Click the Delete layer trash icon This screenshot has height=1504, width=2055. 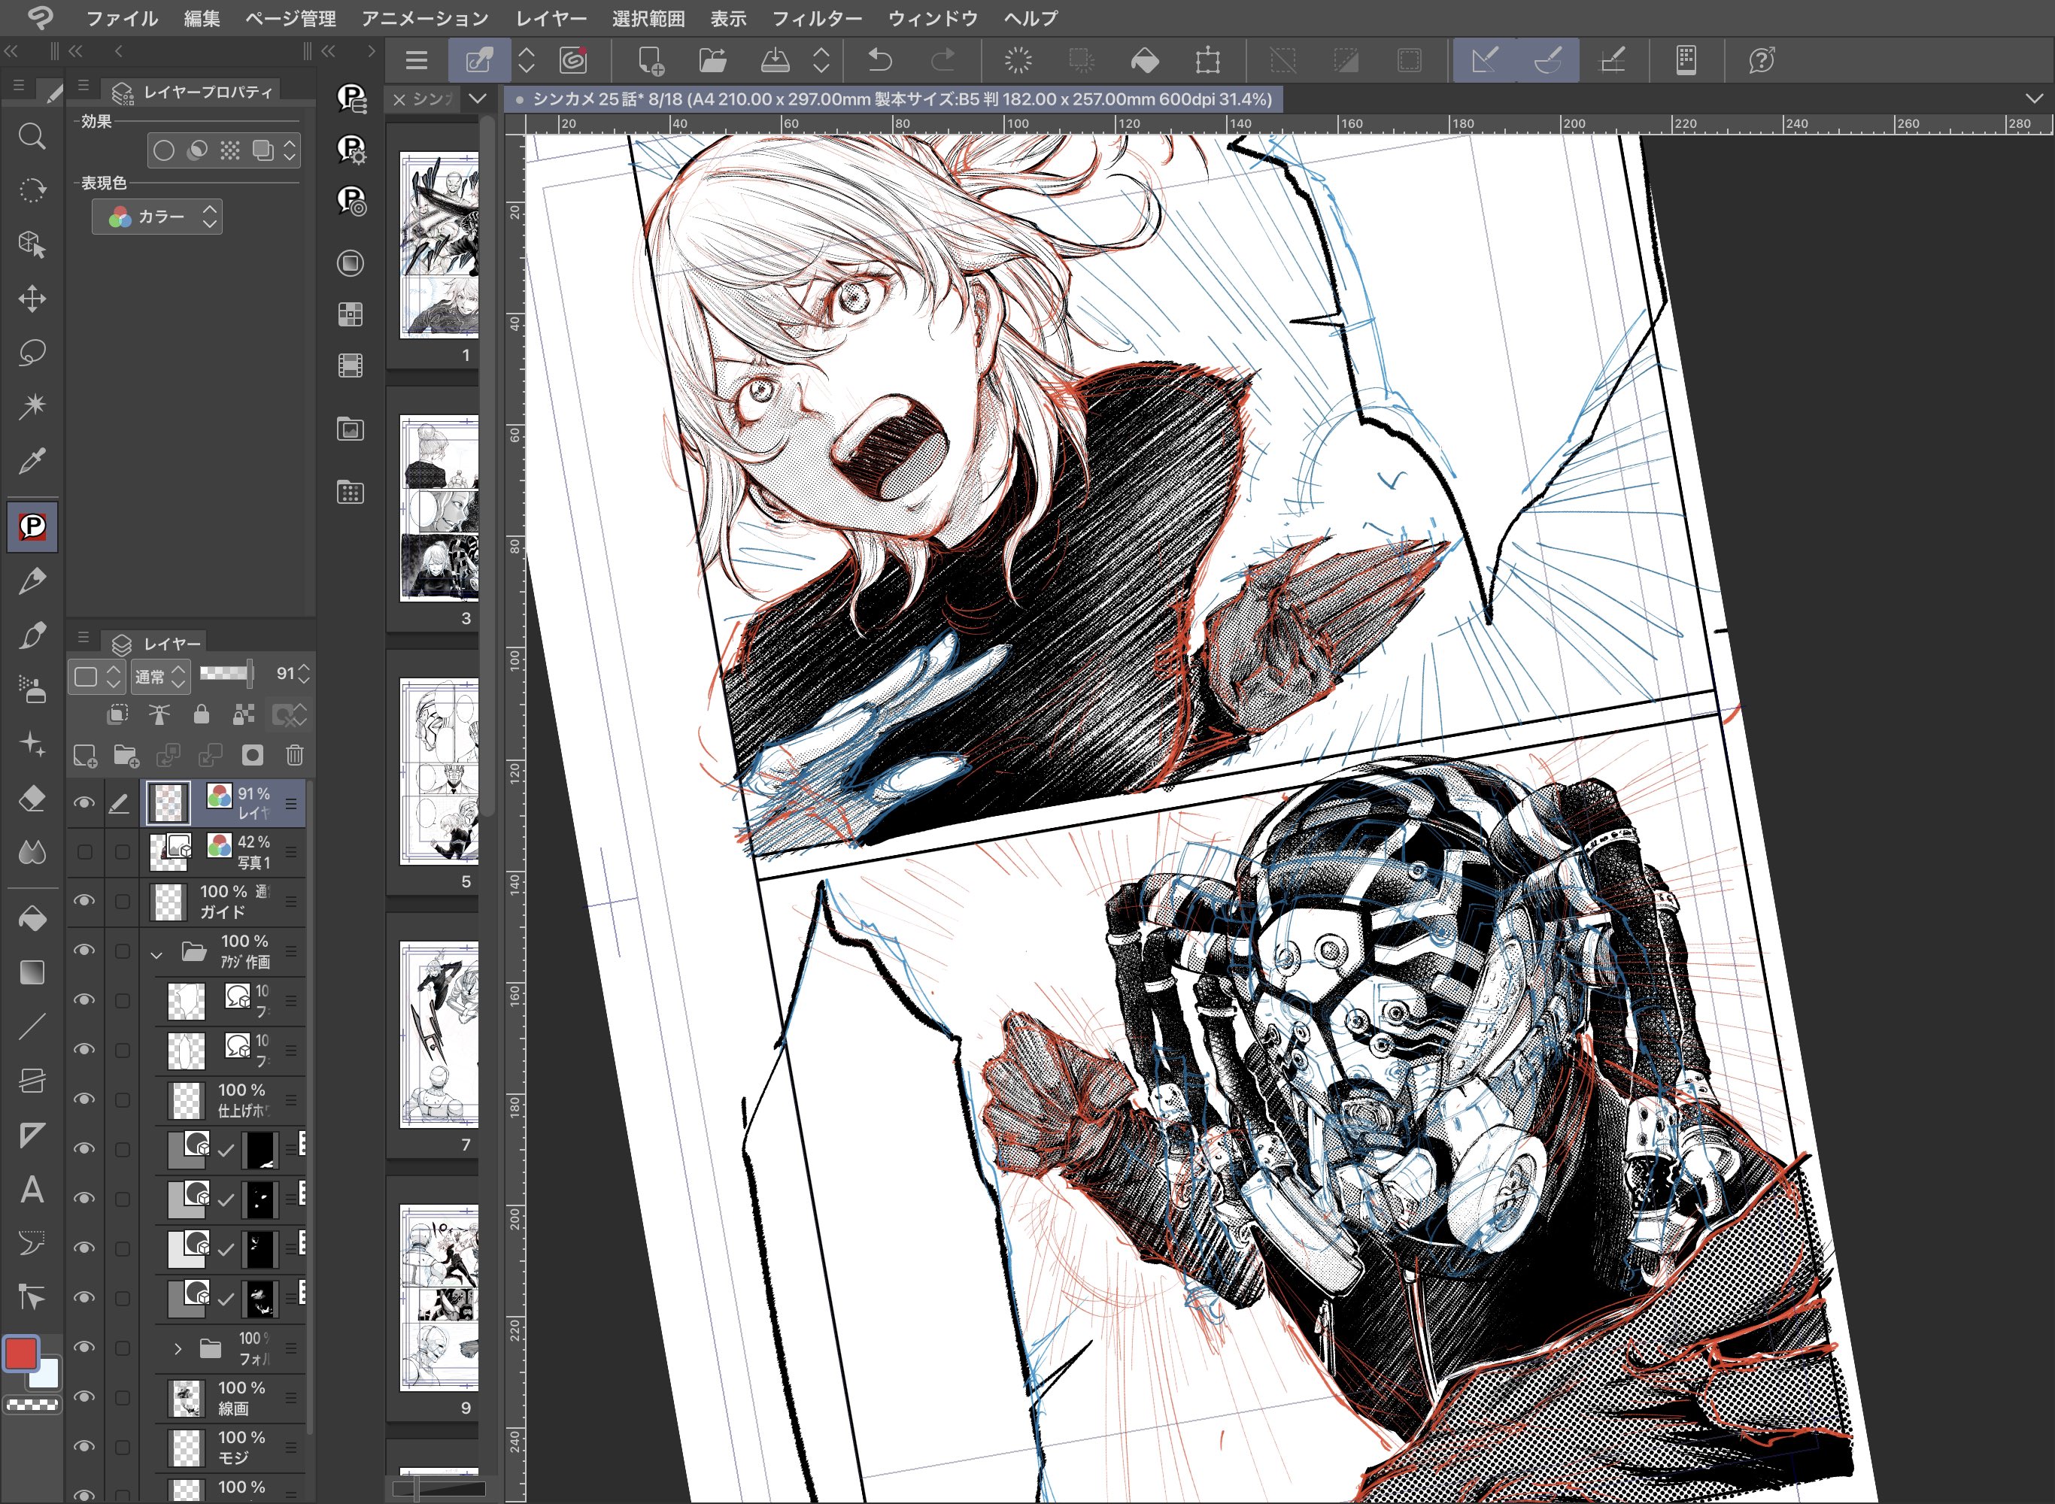[295, 755]
